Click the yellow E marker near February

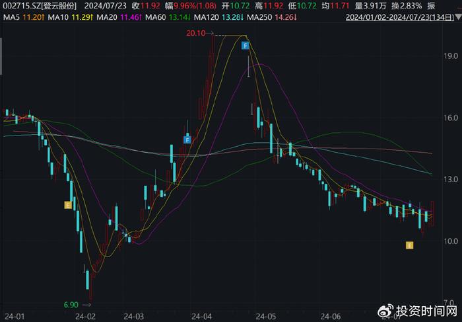68,205
